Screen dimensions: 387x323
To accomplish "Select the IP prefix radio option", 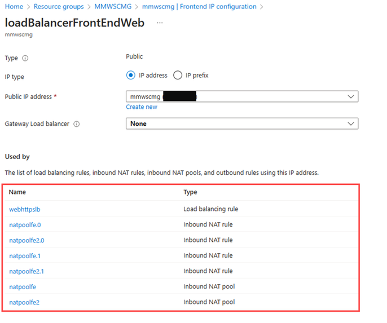I will coord(178,75).
